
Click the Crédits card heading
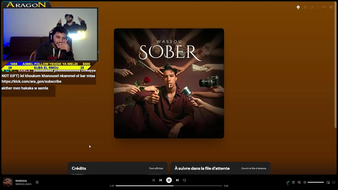pyautogui.click(x=79, y=168)
